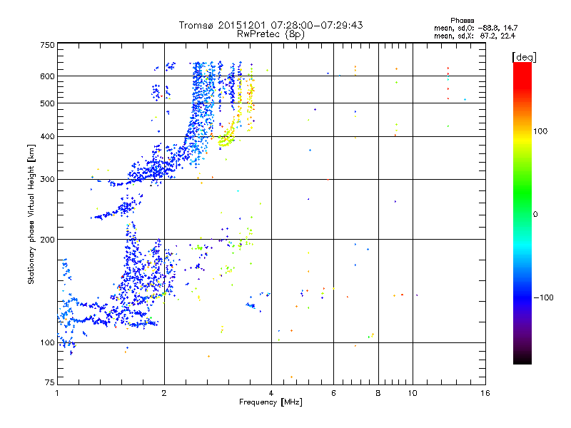Viewport: 571px width, 428px height.
Task: Click the '100' colorbar tick label
Action: [x=540, y=131]
